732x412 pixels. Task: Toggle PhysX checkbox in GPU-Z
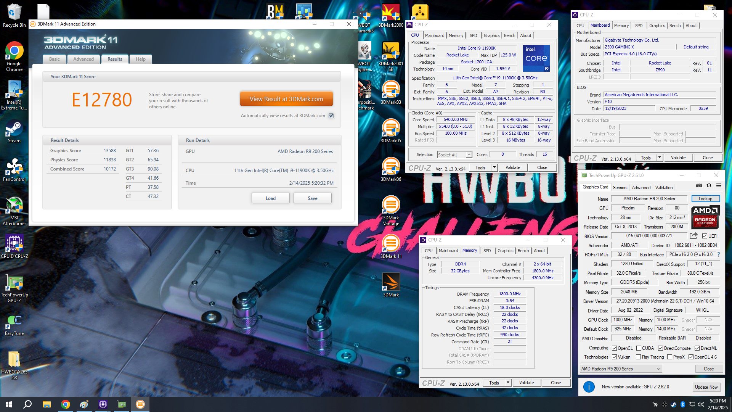(669, 357)
